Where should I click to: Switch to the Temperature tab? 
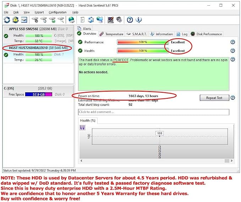[x=111, y=34]
